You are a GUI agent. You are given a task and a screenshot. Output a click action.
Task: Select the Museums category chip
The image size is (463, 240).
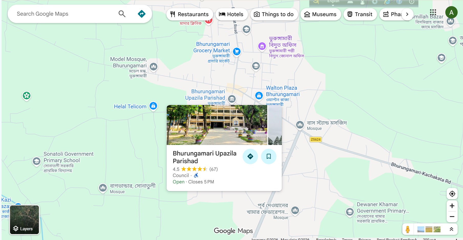320,14
